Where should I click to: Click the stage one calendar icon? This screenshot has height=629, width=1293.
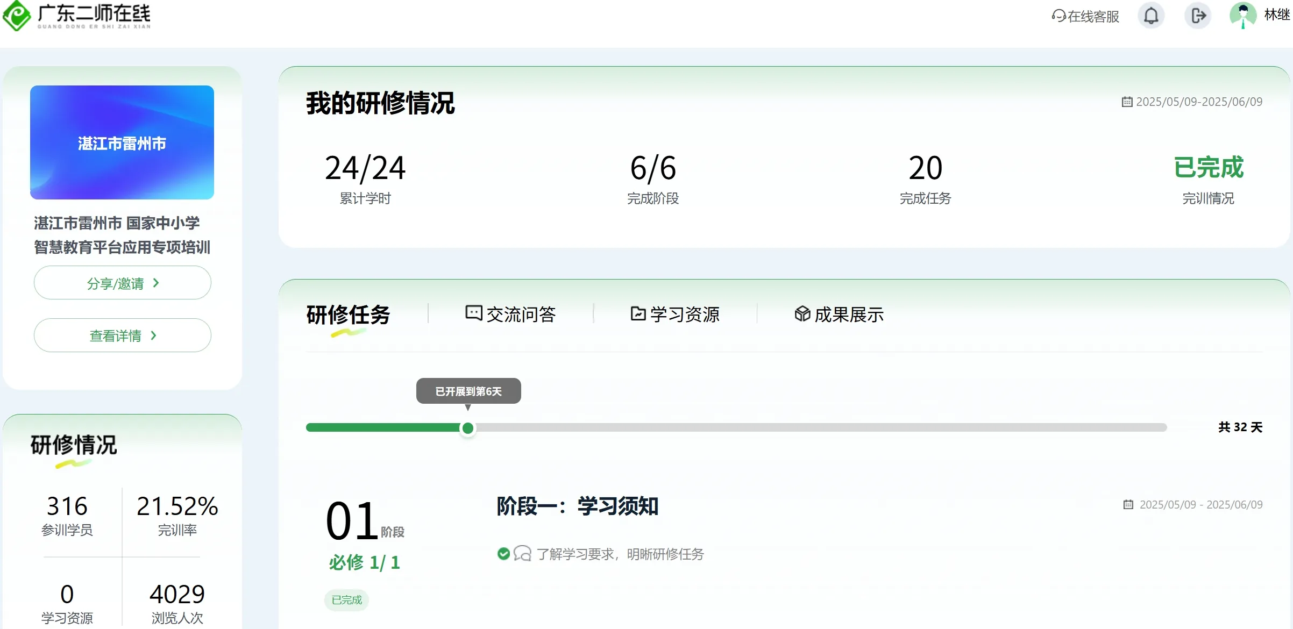click(1128, 505)
